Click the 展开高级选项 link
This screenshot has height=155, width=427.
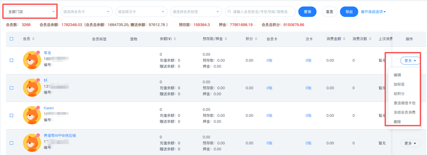coord(373,12)
